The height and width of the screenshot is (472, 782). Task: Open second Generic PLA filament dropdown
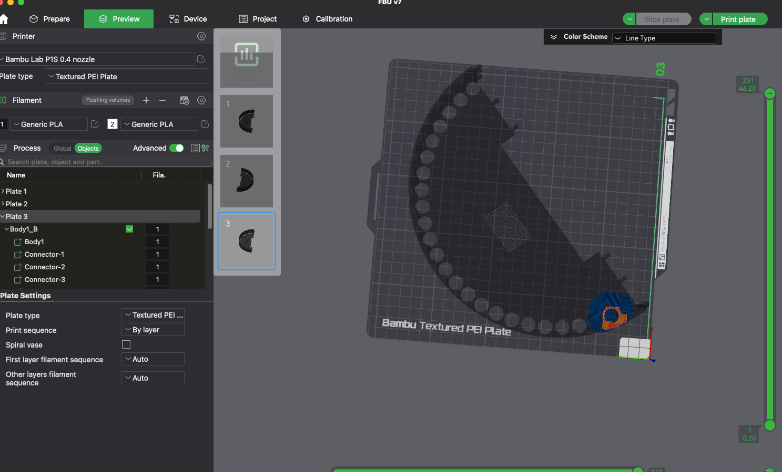[x=159, y=124]
